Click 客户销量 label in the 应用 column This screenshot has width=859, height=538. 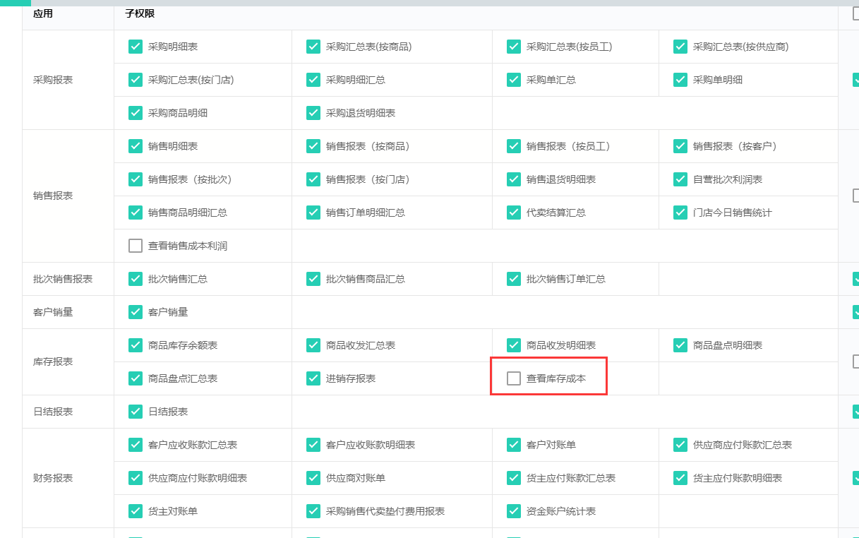[53, 312]
